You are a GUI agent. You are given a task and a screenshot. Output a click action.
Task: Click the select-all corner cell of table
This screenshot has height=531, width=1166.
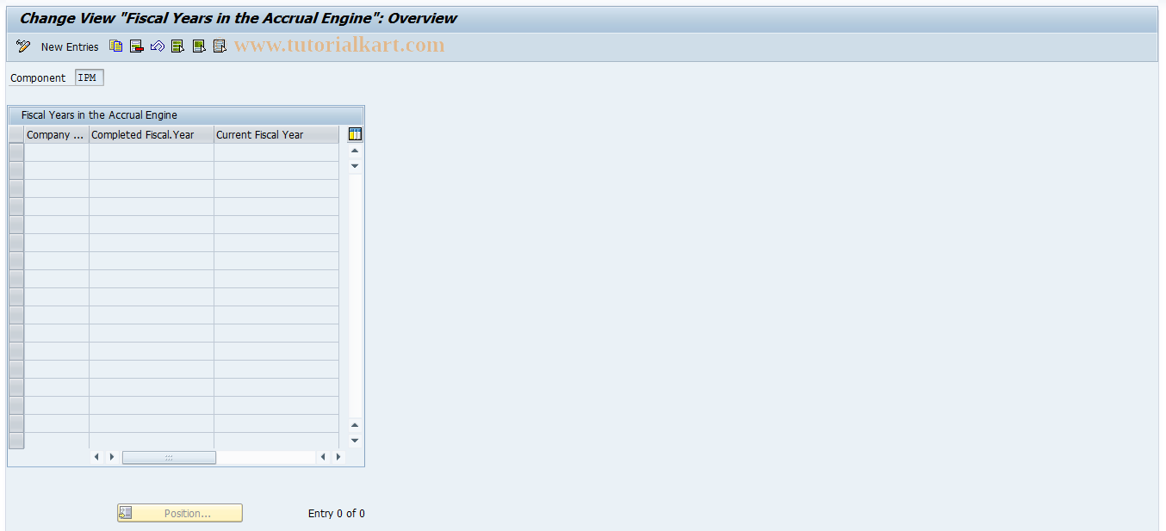pos(16,134)
